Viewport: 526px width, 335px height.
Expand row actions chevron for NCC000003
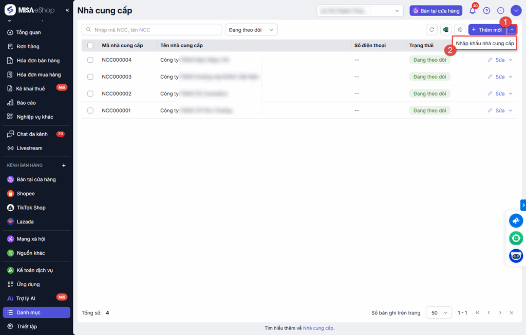(511, 77)
